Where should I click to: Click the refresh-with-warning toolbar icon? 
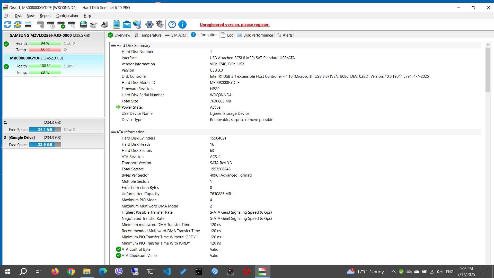(x=18, y=25)
